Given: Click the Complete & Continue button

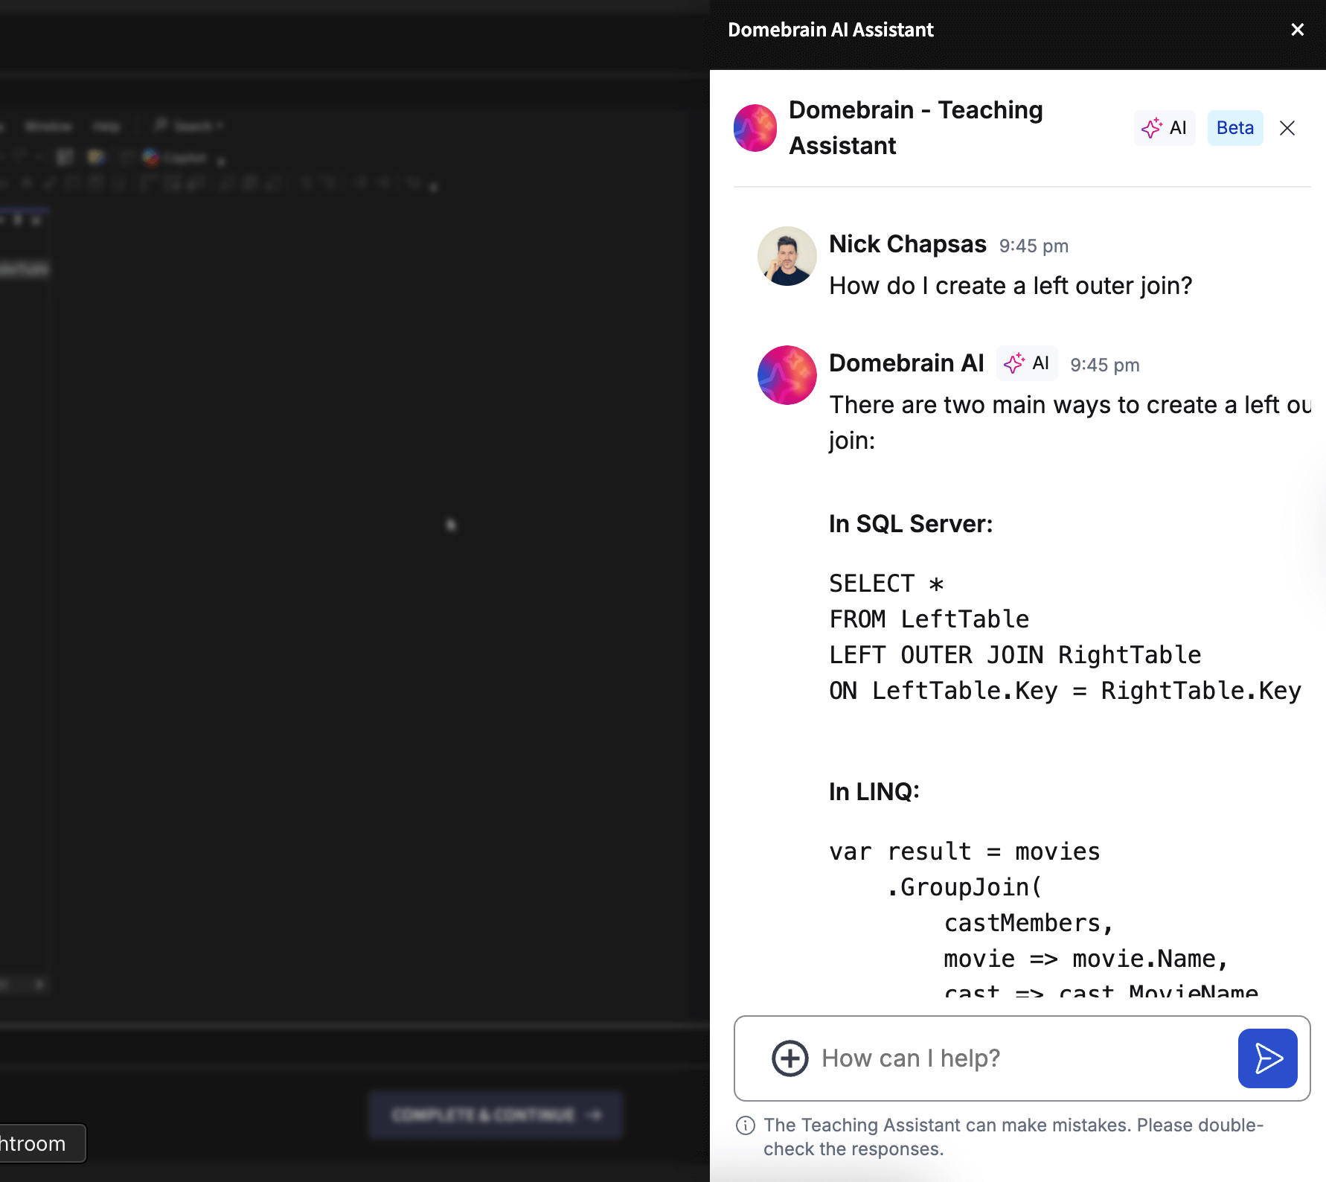Looking at the screenshot, I should pos(496,1115).
